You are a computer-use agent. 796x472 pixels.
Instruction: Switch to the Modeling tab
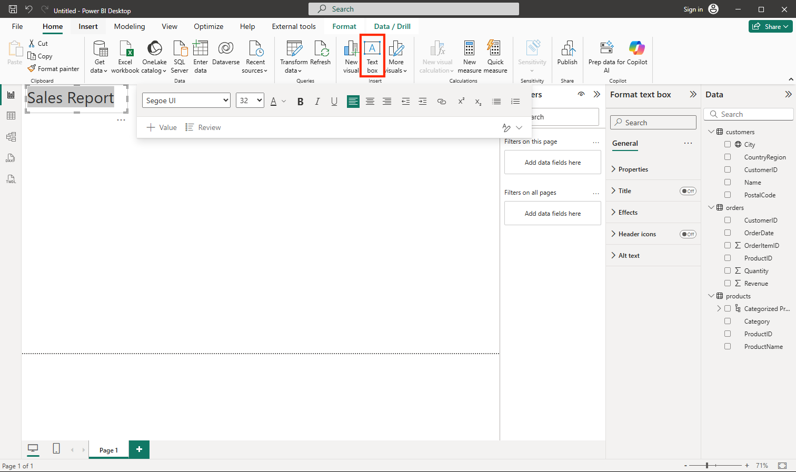(x=130, y=26)
